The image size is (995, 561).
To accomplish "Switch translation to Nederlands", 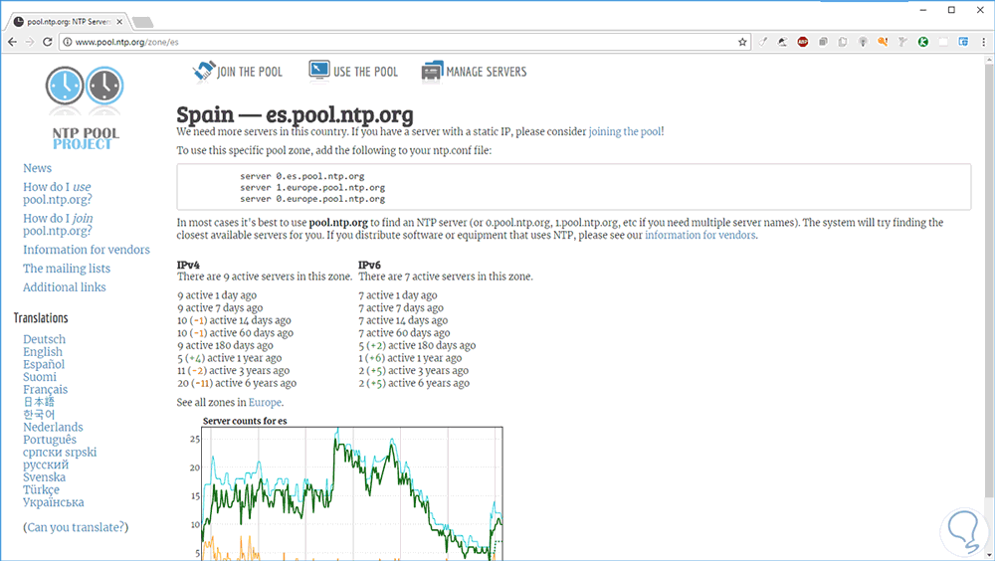I will tap(54, 427).
